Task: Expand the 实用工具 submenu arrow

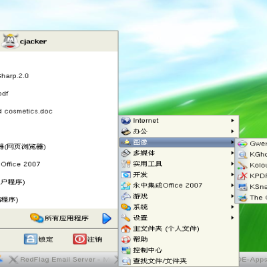Action: (x=232, y=164)
